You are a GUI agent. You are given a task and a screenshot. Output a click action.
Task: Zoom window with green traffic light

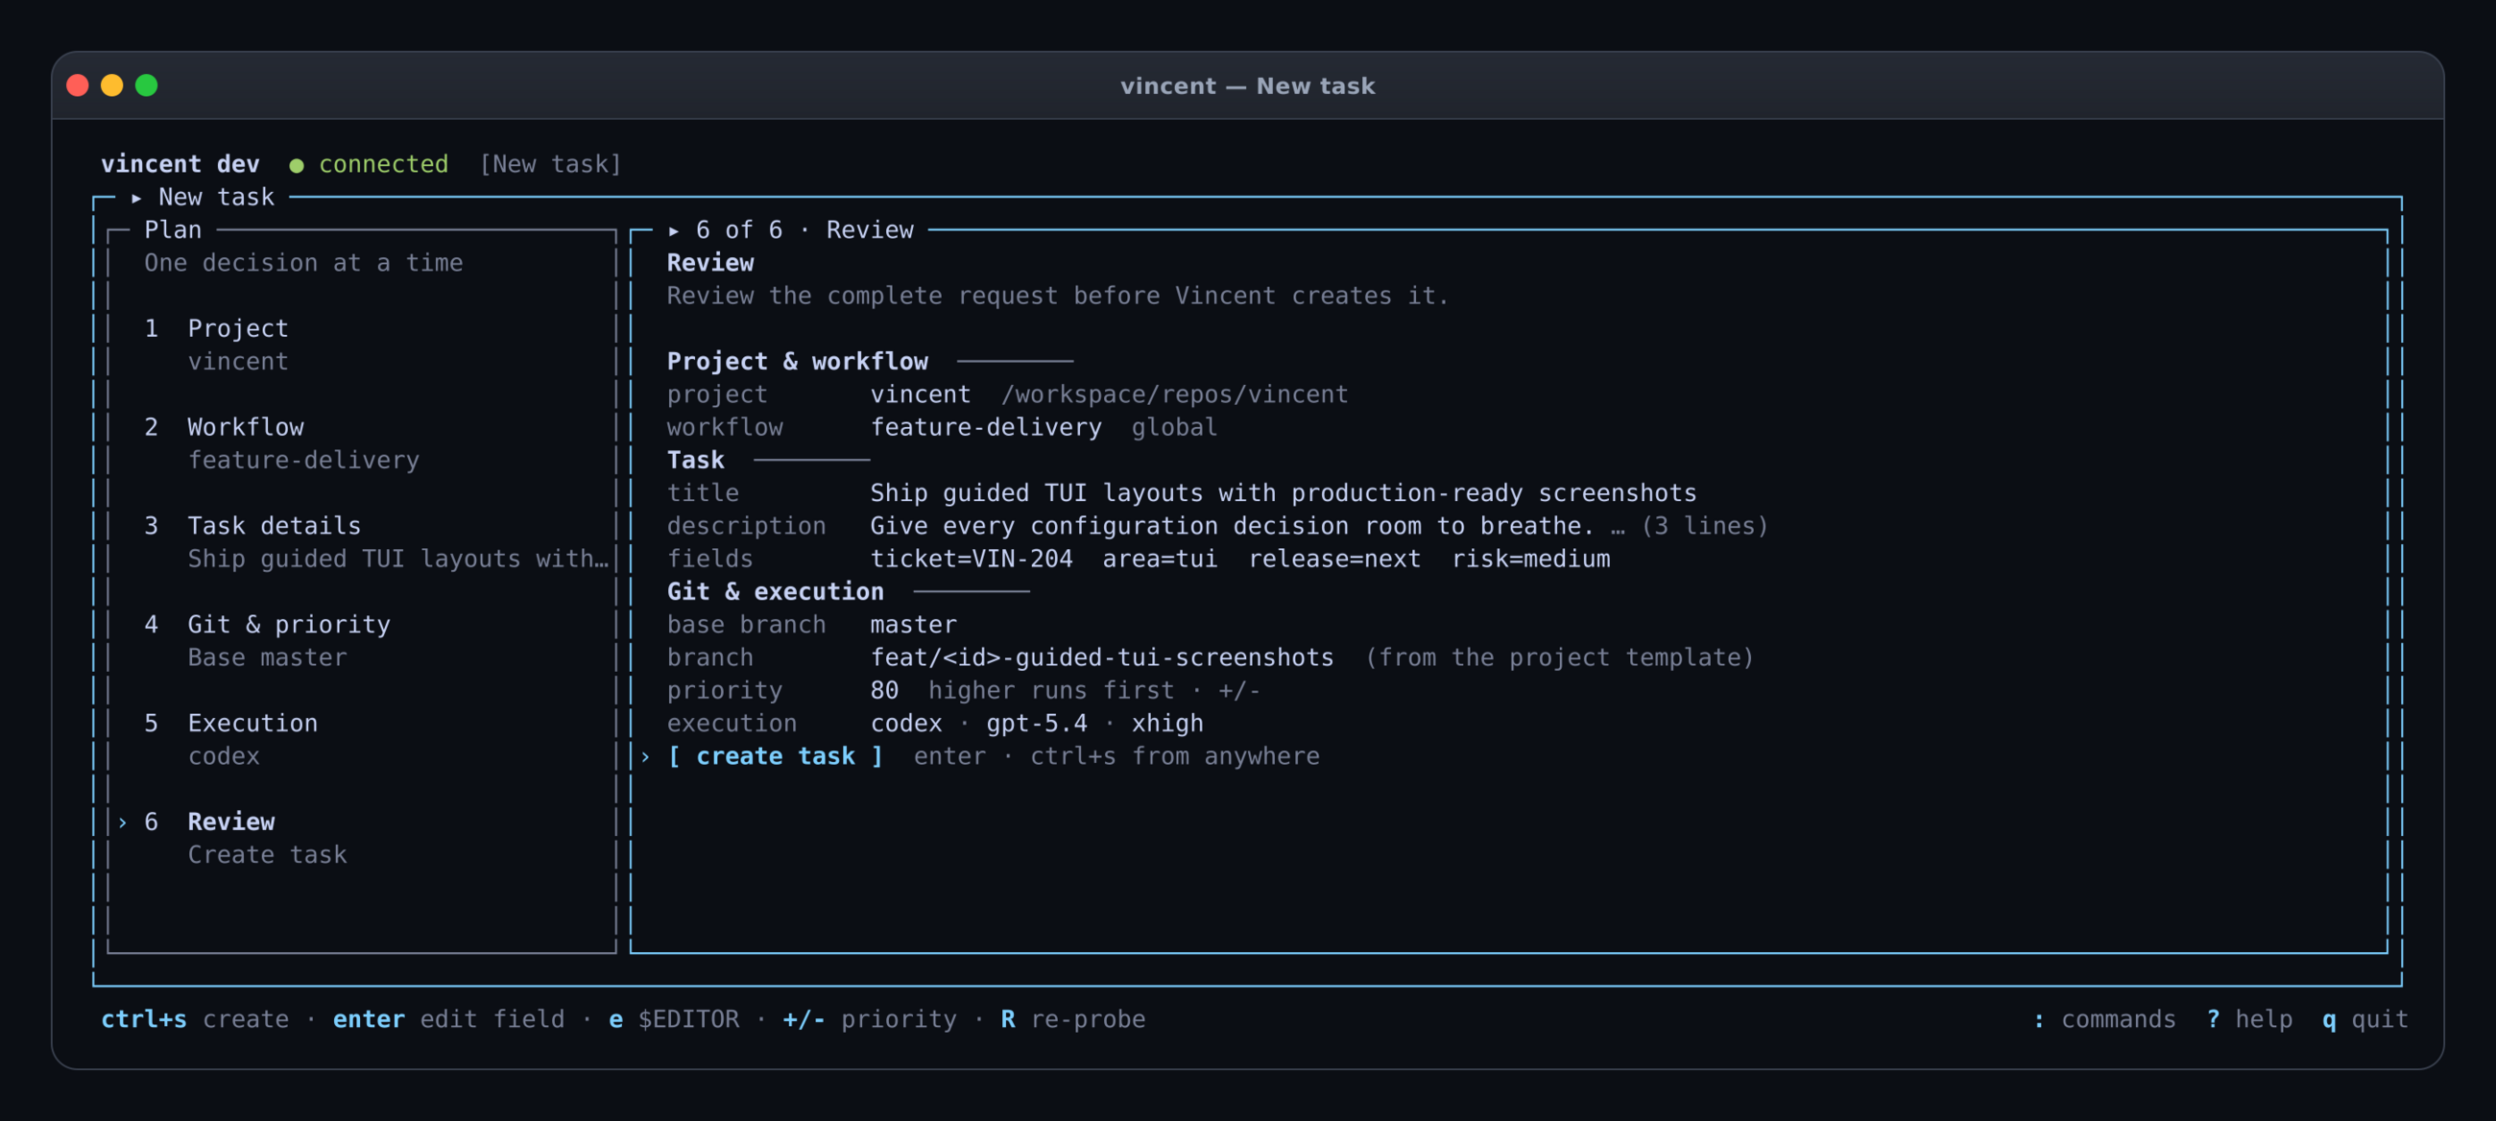146,86
